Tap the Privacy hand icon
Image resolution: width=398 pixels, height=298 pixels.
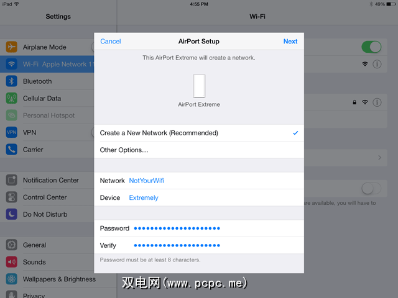(x=11, y=294)
